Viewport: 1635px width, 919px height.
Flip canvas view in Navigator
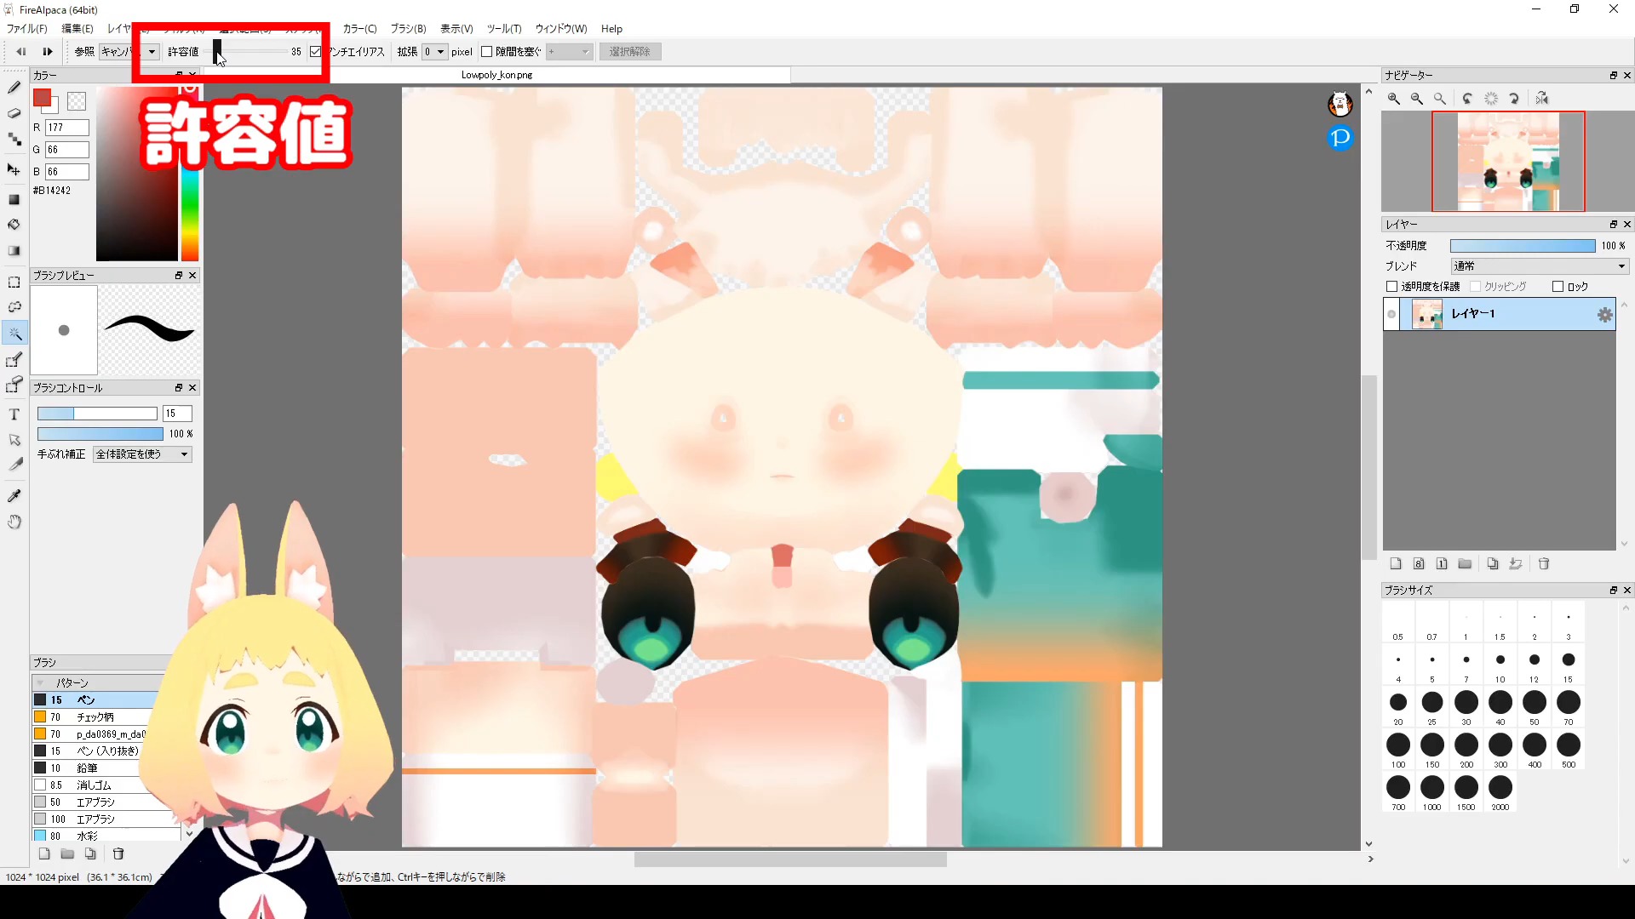point(1542,99)
